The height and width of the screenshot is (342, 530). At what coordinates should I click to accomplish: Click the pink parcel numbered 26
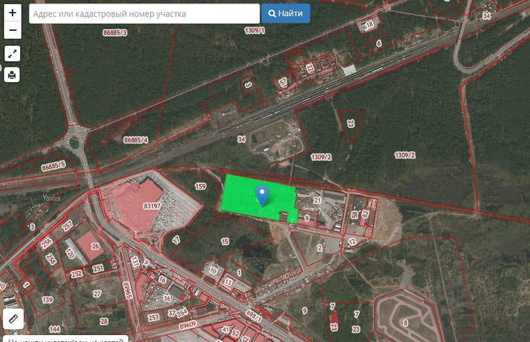(95, 246)
